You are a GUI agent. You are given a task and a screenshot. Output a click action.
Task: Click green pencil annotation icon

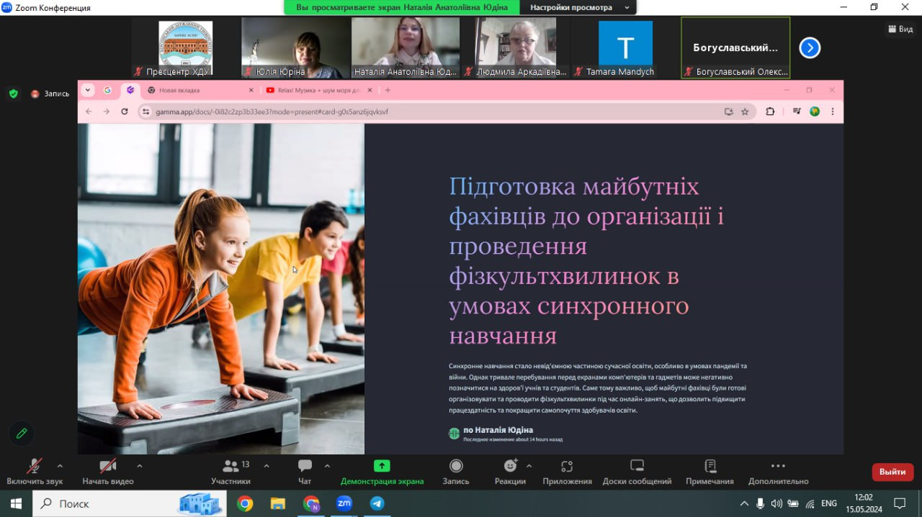[22, 433]
